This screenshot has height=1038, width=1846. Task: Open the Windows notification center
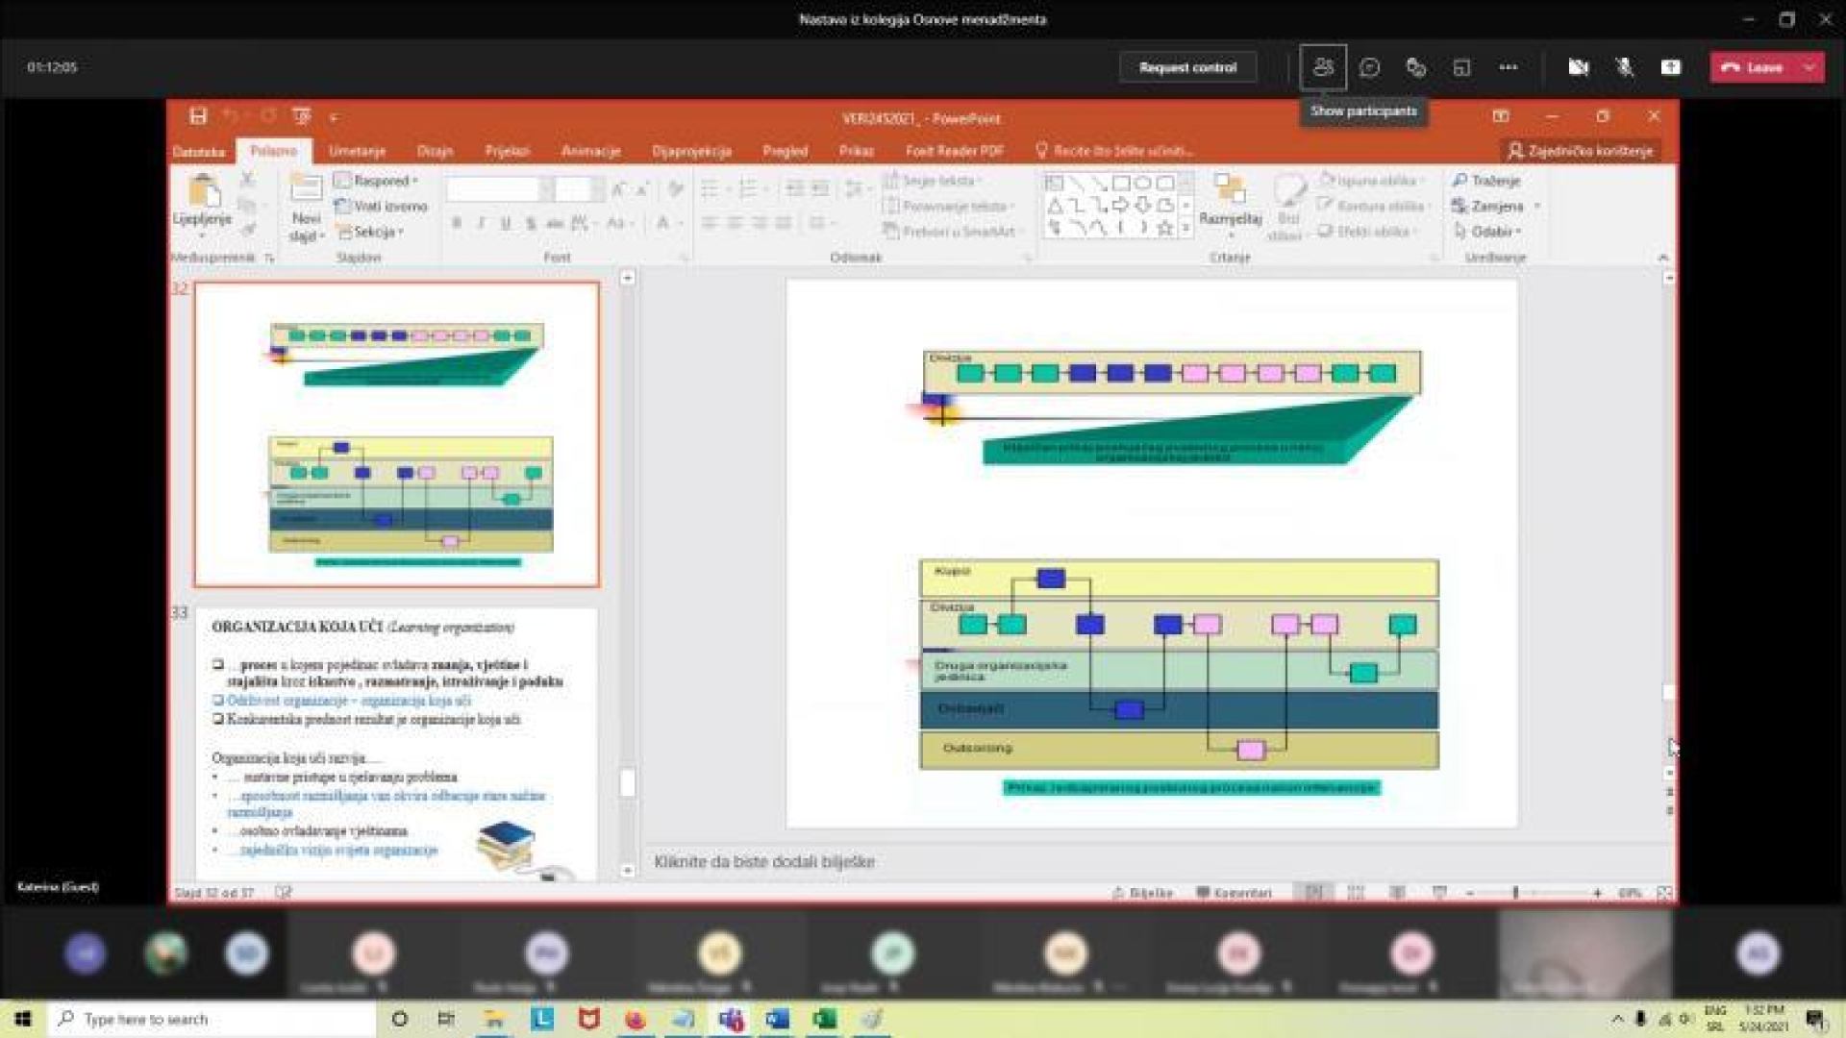(x=1815, y=1019)
